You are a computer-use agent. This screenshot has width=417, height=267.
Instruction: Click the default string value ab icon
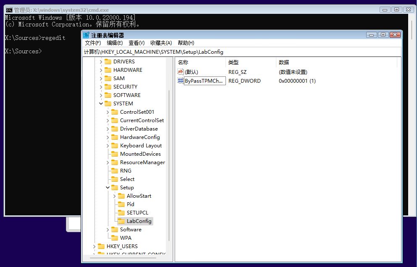[x=180, y=72]
